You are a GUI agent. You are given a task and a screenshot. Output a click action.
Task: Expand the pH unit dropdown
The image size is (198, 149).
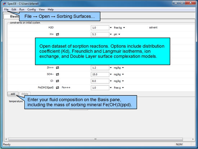(x=119, y=34)
